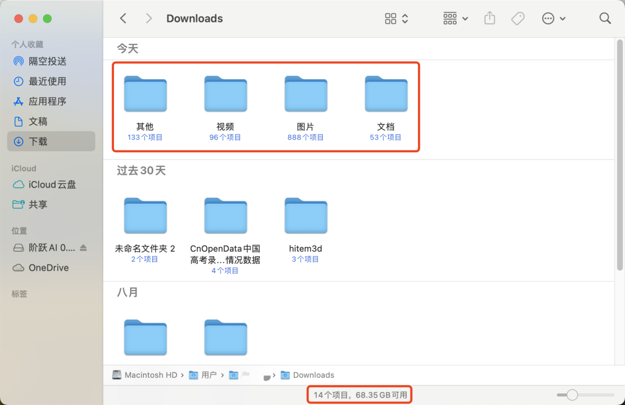Select the CnOpenData中国高考录 folder icon
This screenshot has width=625, height=405.
pyautogui.click(x=226, y=216)
